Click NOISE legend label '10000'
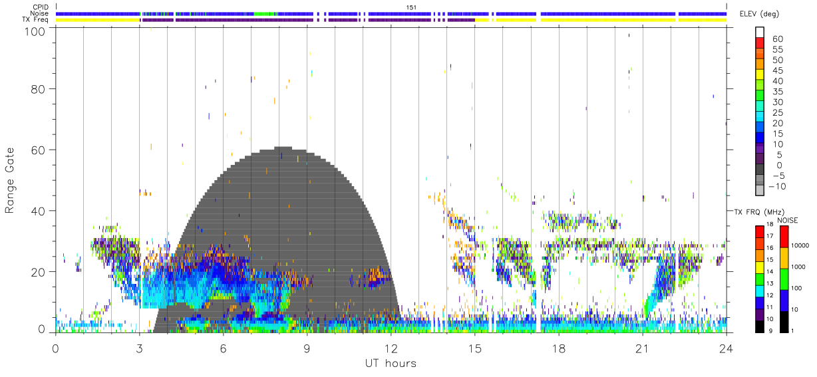817x377 pixels. pos(800,245)
